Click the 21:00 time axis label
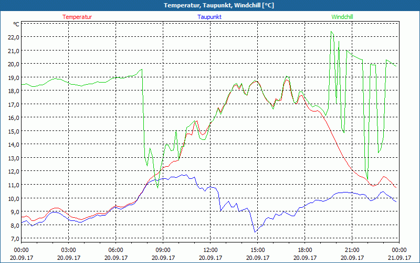420x263 pixels. pos(352,250)
